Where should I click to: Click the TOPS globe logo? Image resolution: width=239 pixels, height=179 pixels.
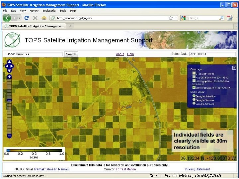tap(12, 40)
